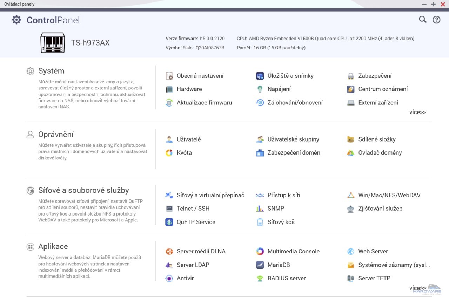449x300 pixels.
Task: Click the help question mark icon
Action: pyautogui.click(x=436, y=20)
